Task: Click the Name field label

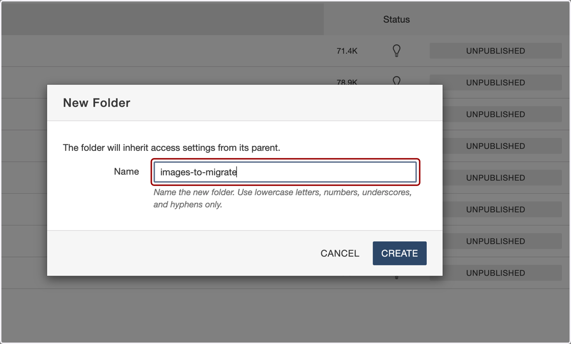Action: 127,172
